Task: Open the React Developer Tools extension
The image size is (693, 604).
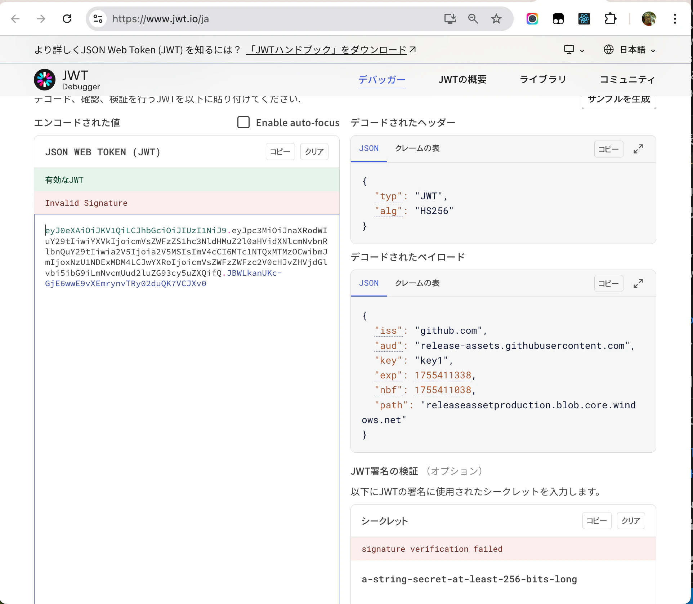Action: pyautogui.click(x=584, y=19)
